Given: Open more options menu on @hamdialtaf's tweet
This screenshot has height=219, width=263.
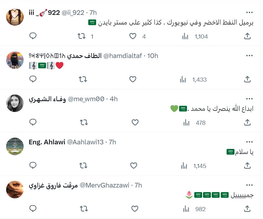Looking at the screenshot, I should [249, 55].
